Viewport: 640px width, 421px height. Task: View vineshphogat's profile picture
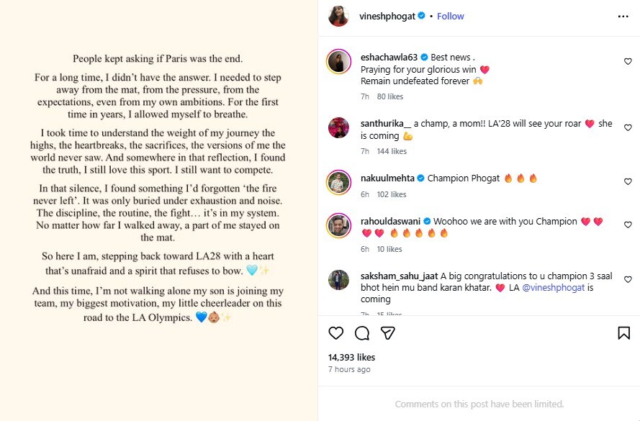[x=339, y=16]
